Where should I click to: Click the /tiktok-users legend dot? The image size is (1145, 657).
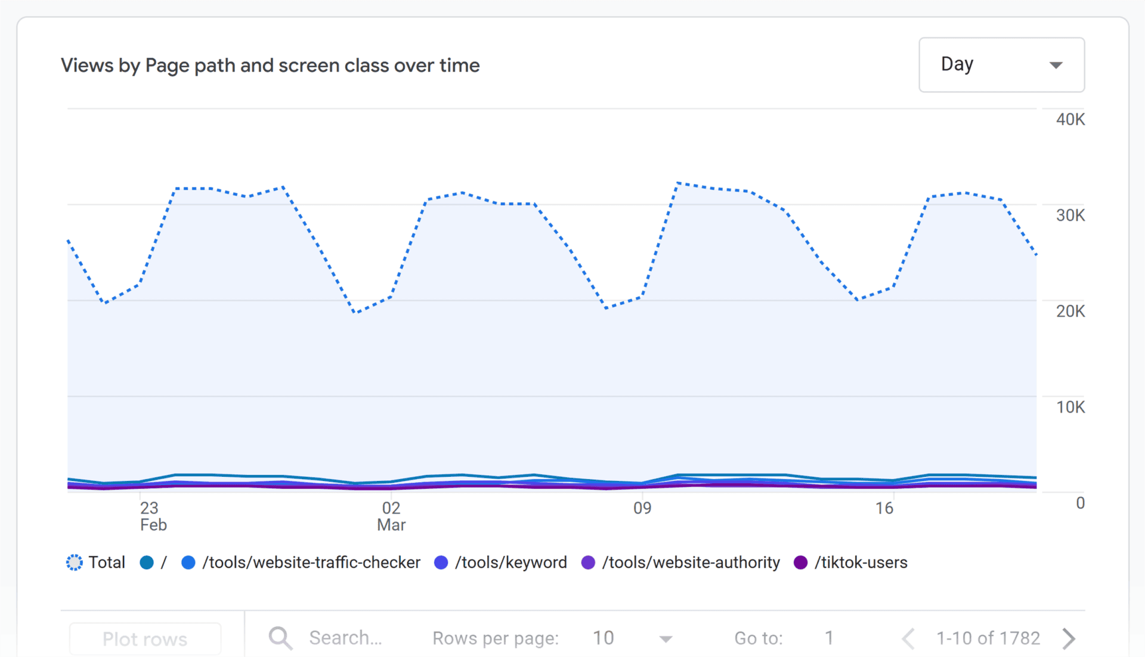[x=801, y=562]
